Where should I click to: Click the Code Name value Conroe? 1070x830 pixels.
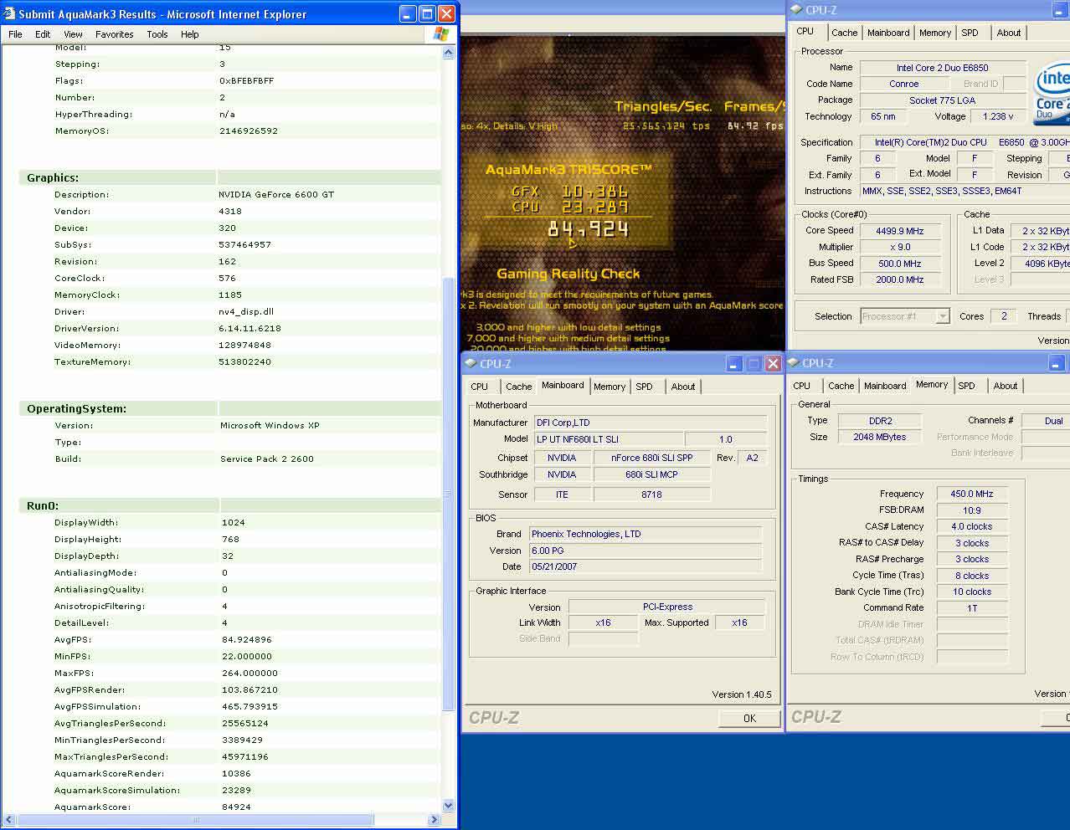[903, 84]
